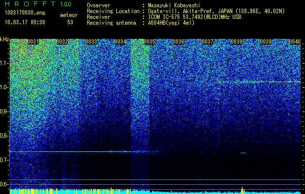
Task: Click the kHz axis unit label
Action: [4, 39]
